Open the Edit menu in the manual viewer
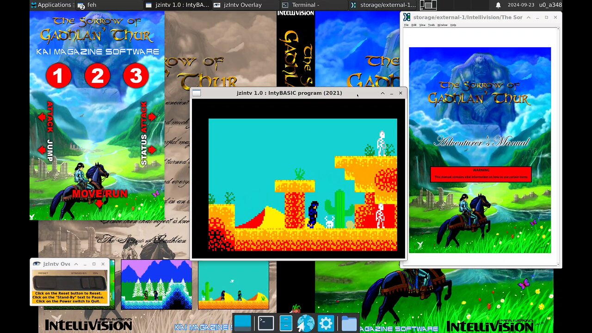The height and width of the screenshot is (333, 592). coord(414,25)
